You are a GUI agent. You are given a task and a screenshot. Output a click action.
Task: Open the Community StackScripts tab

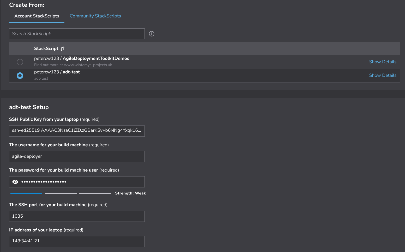click(x=95, y=16)
